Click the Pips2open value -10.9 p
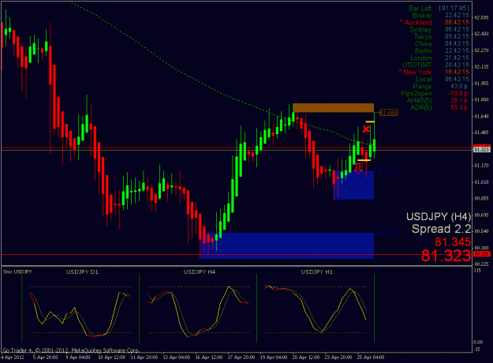 pyautogui.click(x=458, y=93)
